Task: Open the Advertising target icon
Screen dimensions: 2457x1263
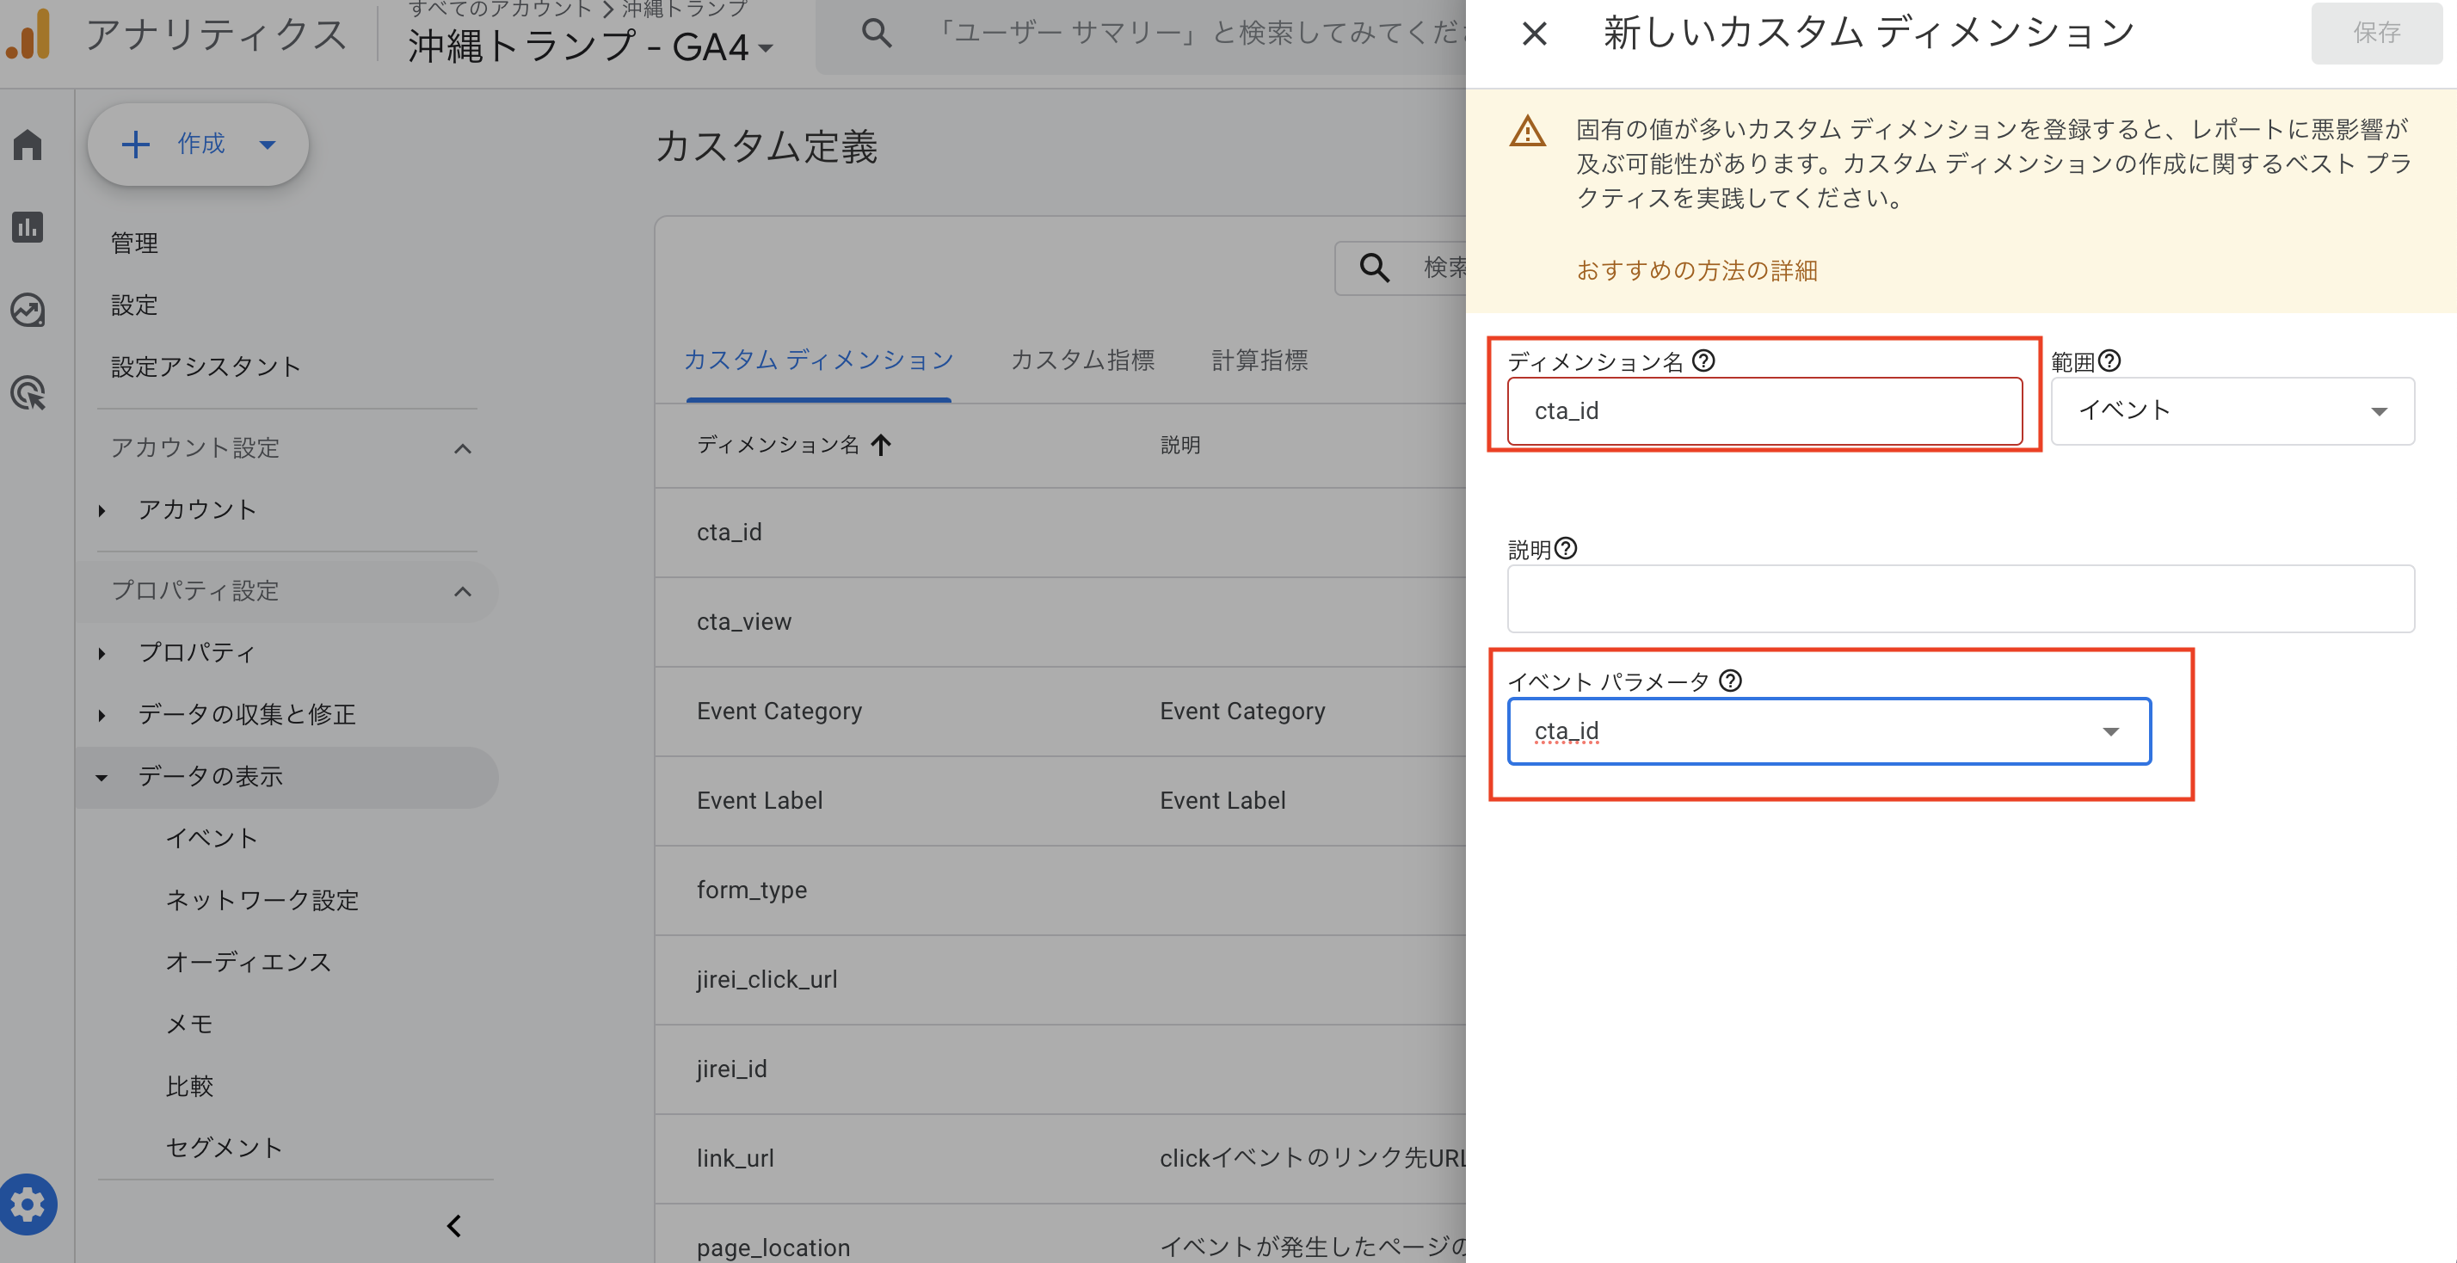Action: [x=28, y=393]
